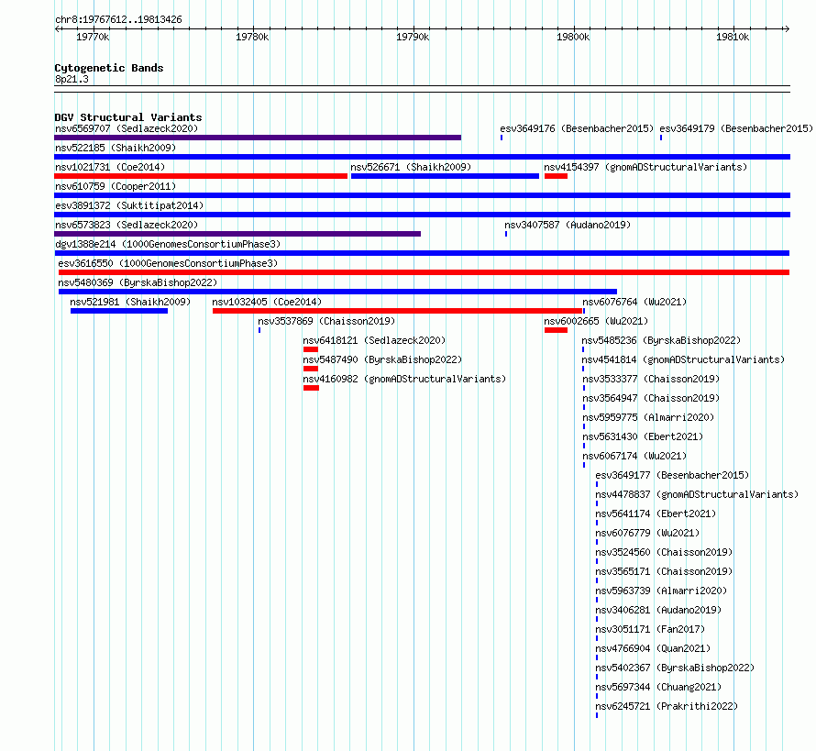816x751 pixels.
Task: Click nsv6076764 (Wu2021) label
Action: click(x=634, y=302)
